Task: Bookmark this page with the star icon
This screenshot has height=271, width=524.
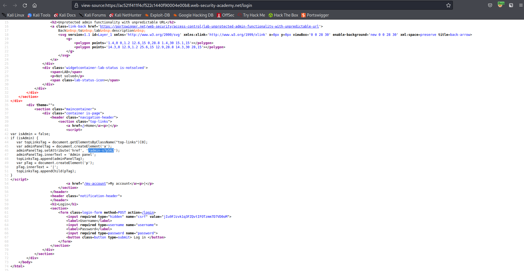Action: click(448, 5)
